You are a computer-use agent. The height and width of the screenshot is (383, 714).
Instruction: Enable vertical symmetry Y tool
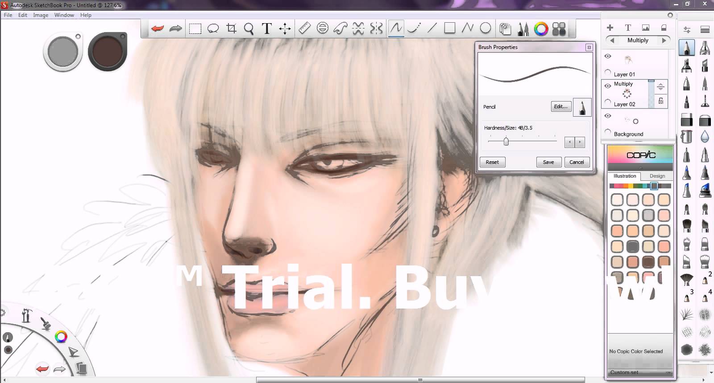(376, 29)
